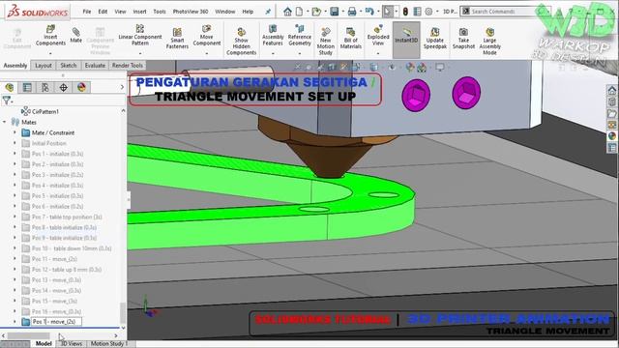Click the Print icon
This screenshot has width=619, height=348.
click(352, 12)
